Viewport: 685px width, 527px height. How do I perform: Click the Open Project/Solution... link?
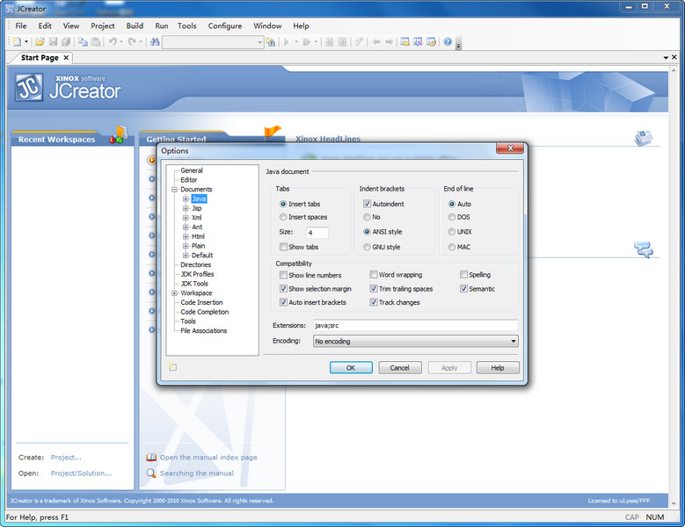coord(81,473)
